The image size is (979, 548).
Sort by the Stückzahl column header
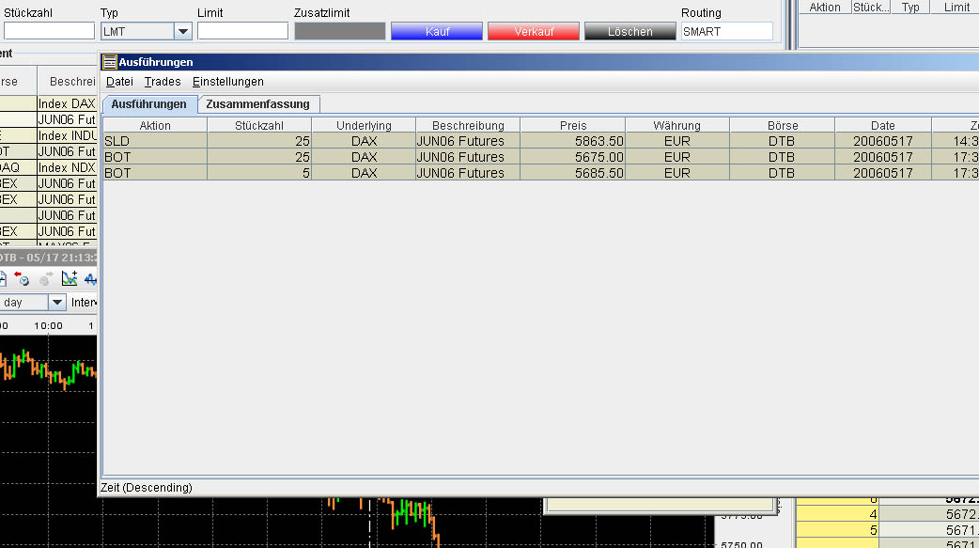click(259, 125)
